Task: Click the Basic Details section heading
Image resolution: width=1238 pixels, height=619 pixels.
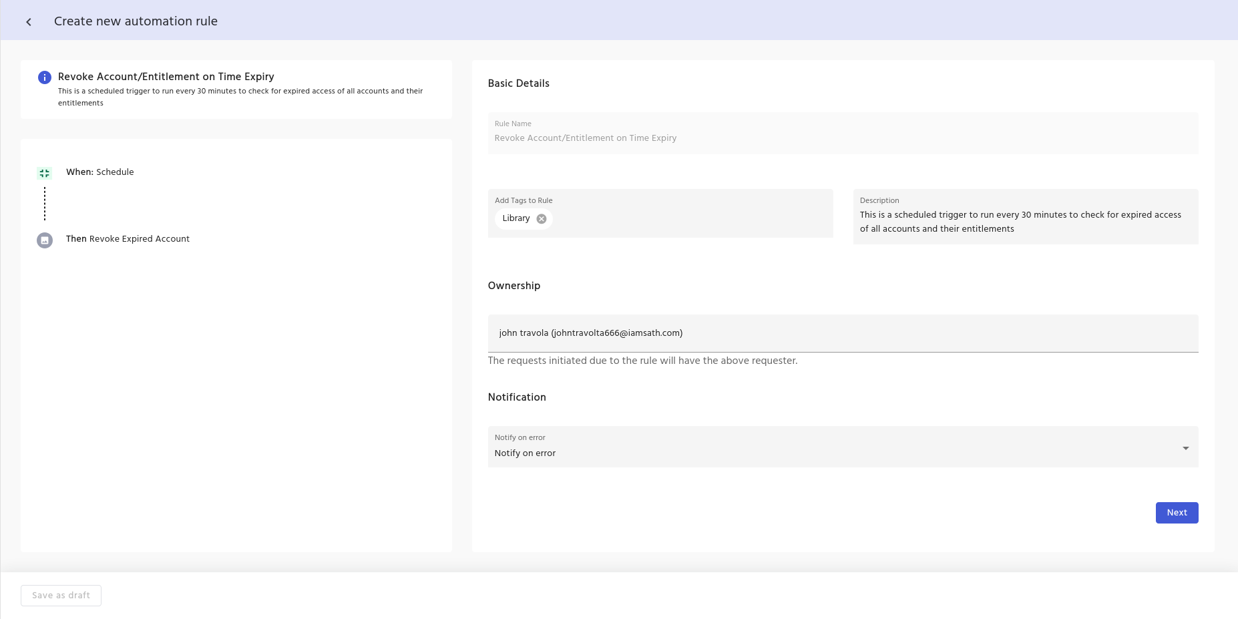Action: (x=518, y=83)
